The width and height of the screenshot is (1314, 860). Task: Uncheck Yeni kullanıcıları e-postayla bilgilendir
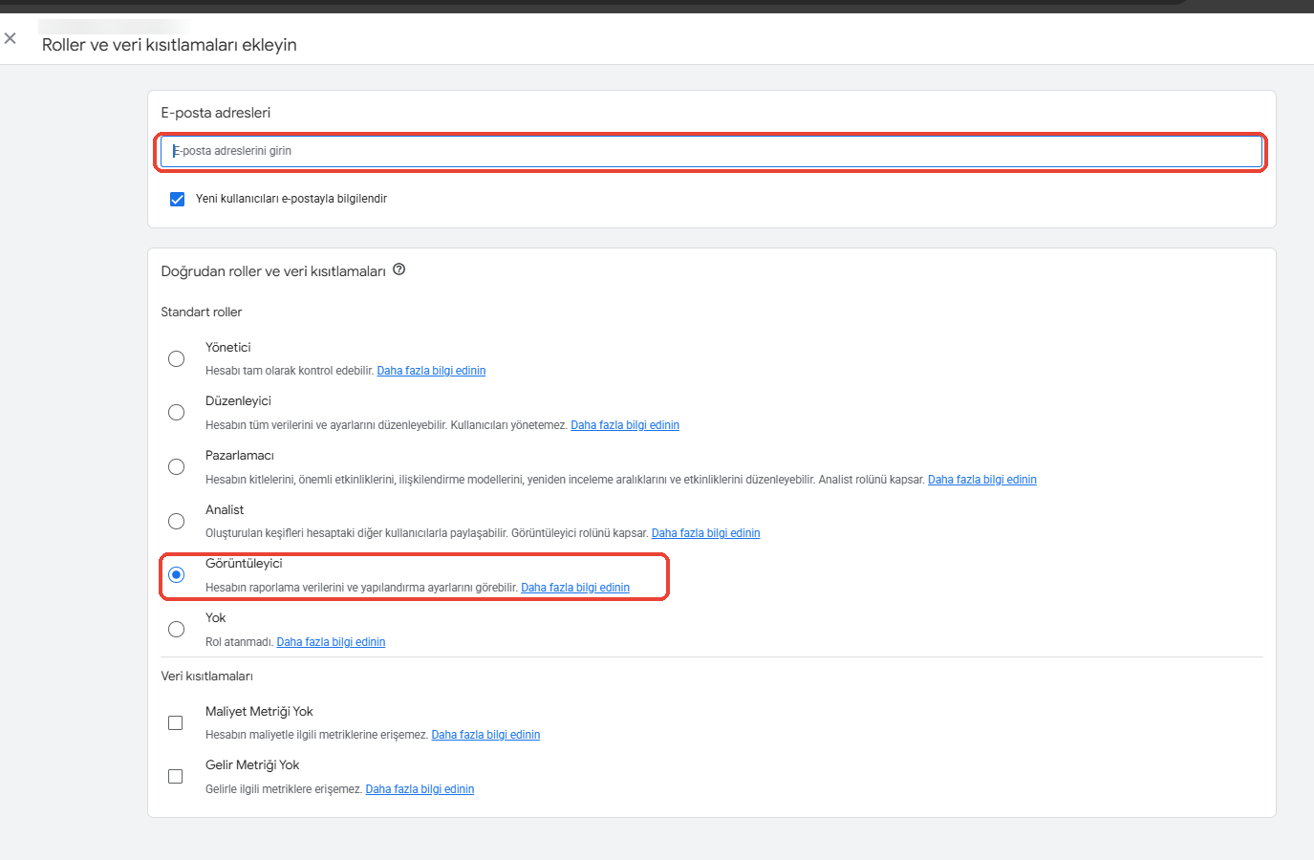[x=177, y=199]
